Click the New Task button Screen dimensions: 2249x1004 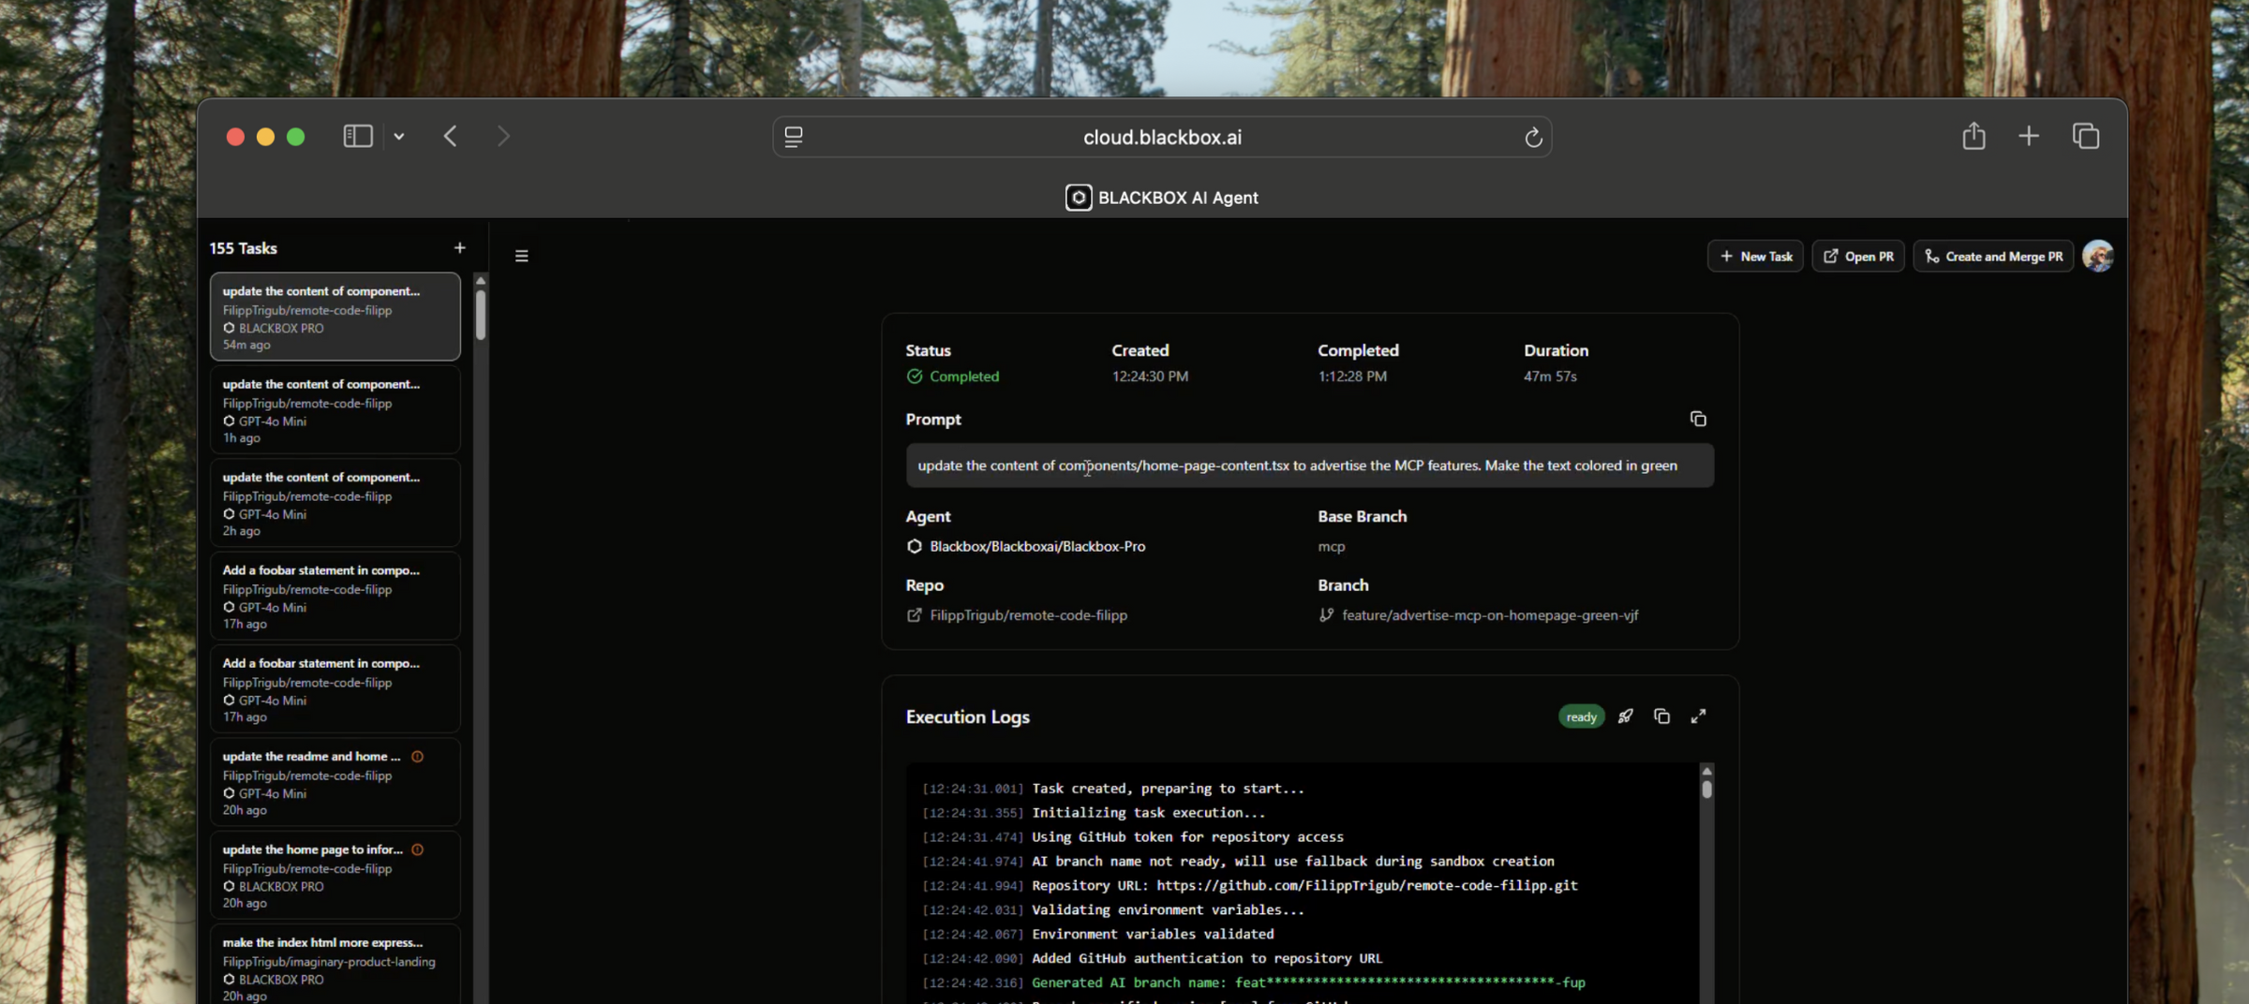pos(1755,257)
